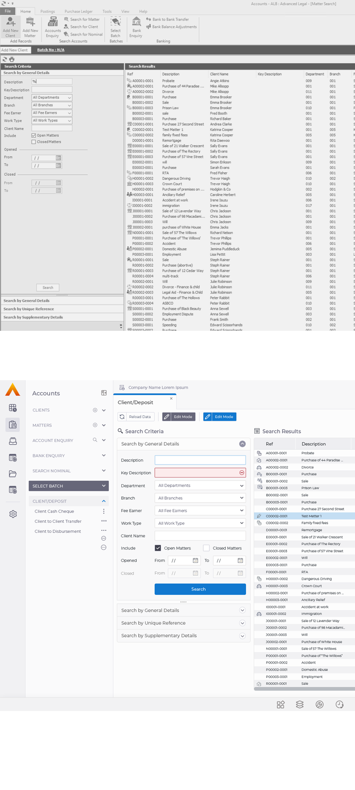Click magnifier icon next to ACCOUNT ENQUIRY
Viewport: 355px width, 790px height.
[x=95, y=440]
